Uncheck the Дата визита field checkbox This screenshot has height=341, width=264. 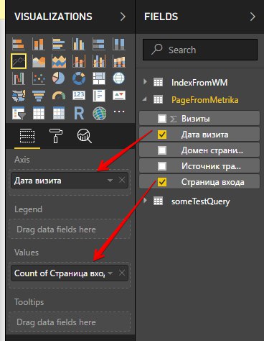coord(162,135)
